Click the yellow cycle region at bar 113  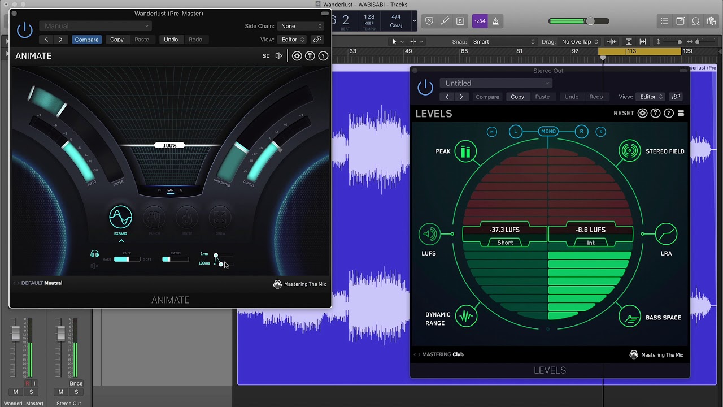tap(639, 51)
